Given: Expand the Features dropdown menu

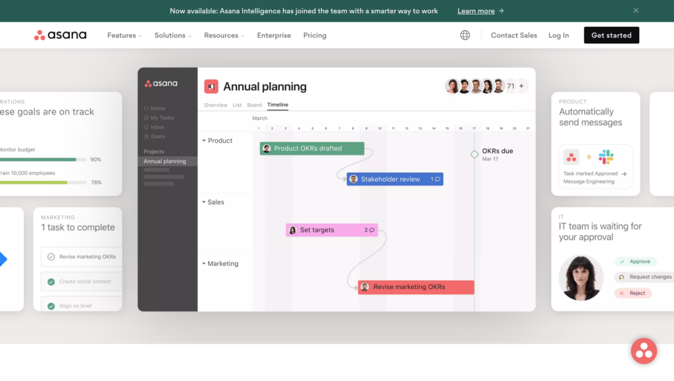Looking at the screenshot, I should (x=124, y=36).
